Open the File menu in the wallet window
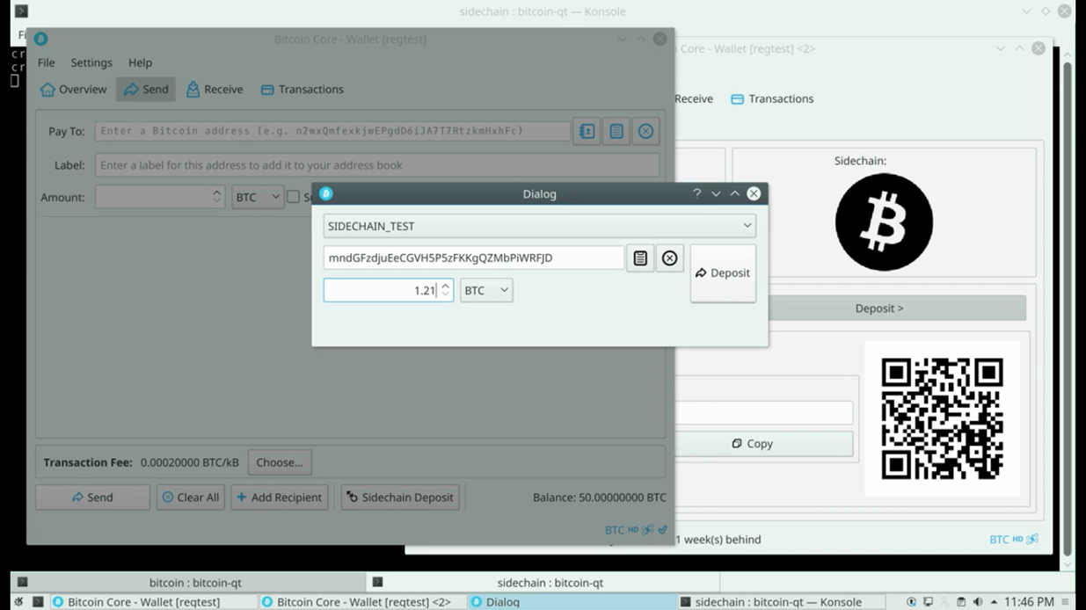This screenshot has height=610, width=1086. [x=46, y=62]
